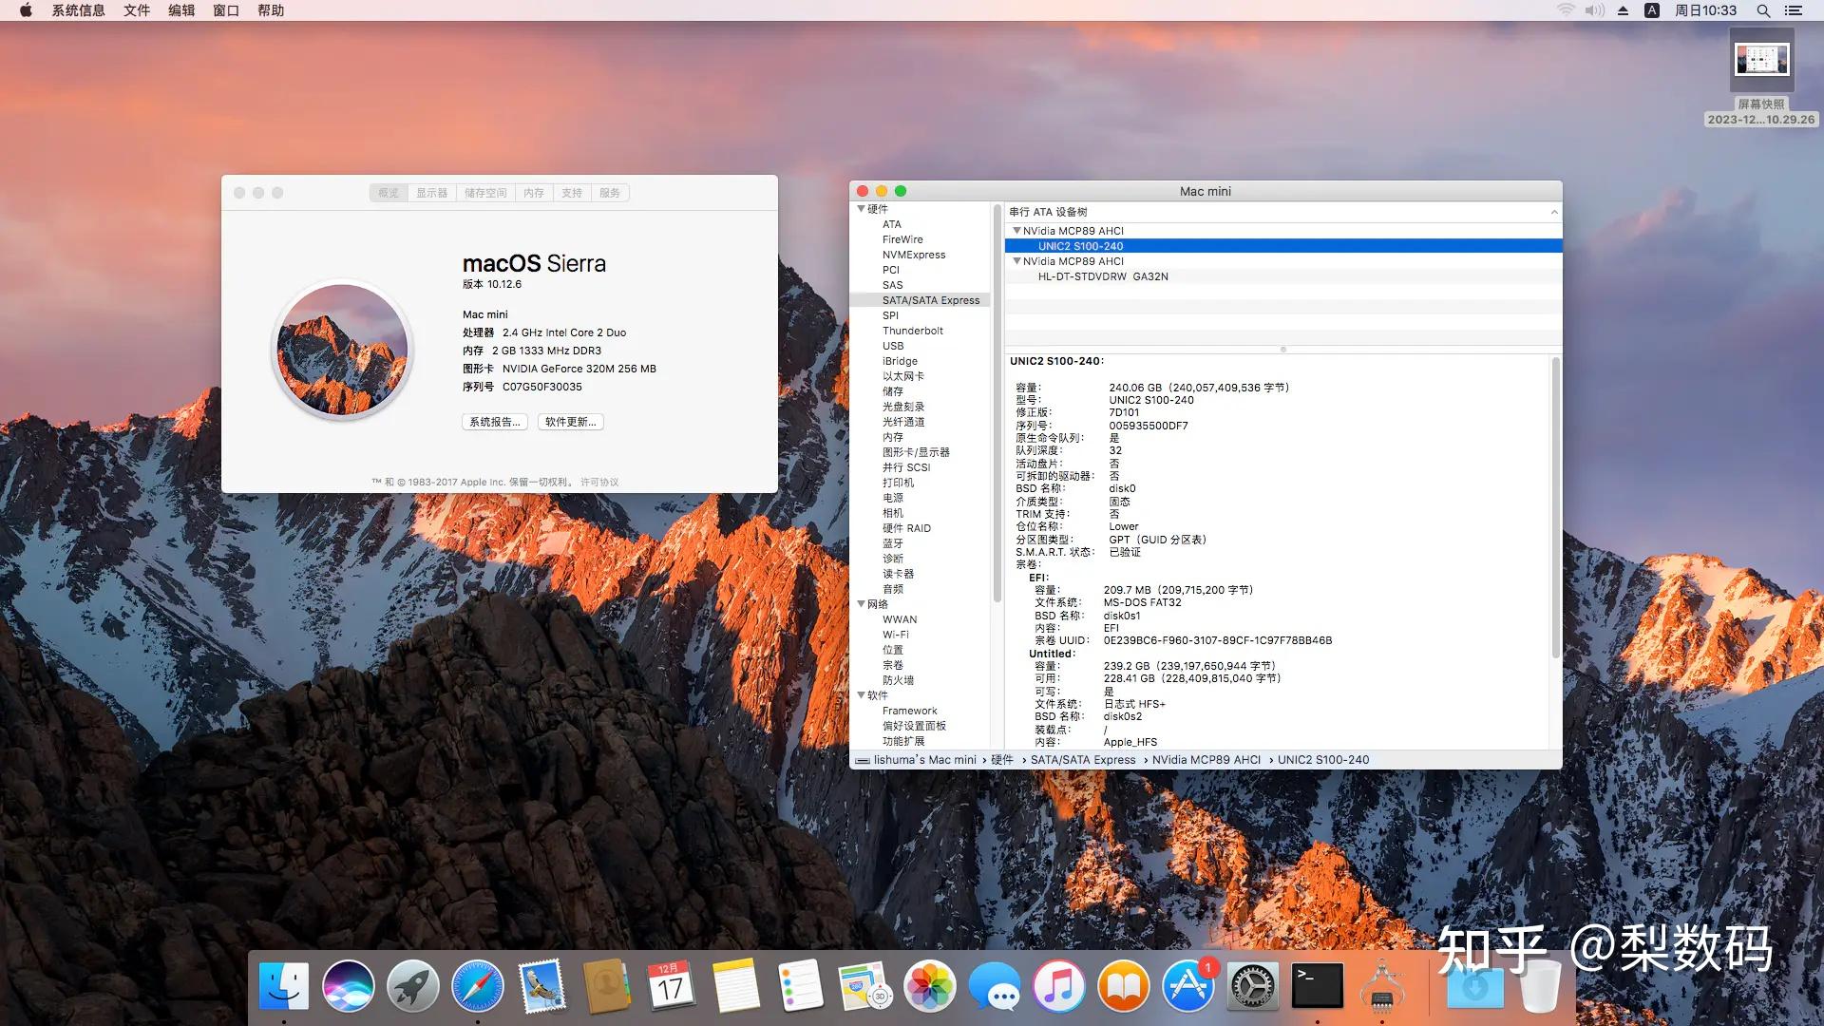Open Launchpad rocket icon

pos(412,986)
